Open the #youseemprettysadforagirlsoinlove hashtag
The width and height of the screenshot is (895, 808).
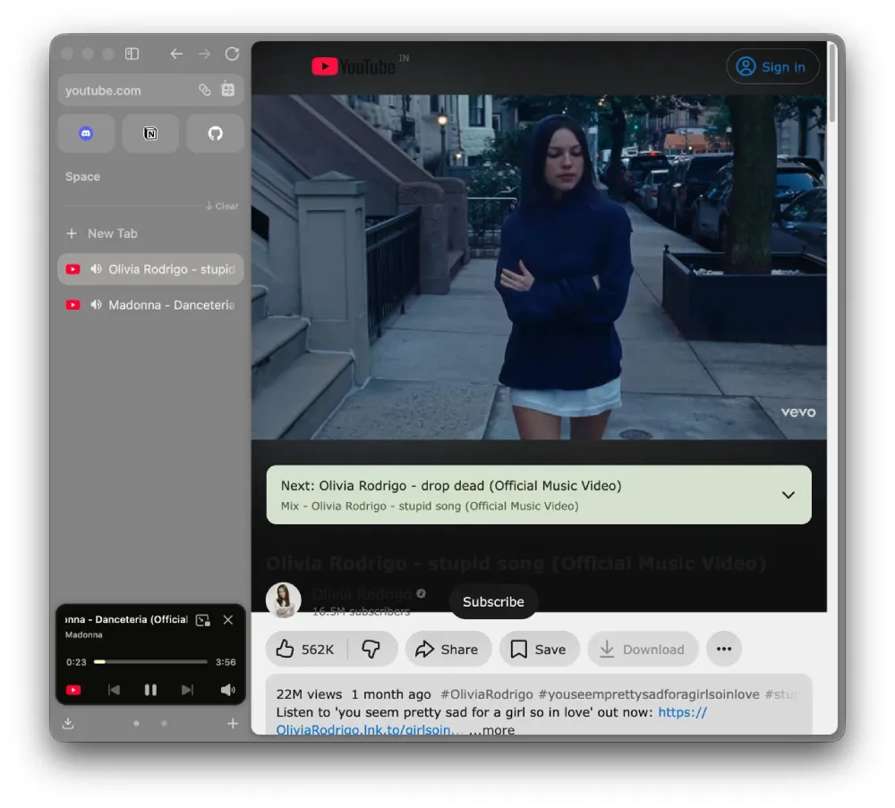[648, 693]
